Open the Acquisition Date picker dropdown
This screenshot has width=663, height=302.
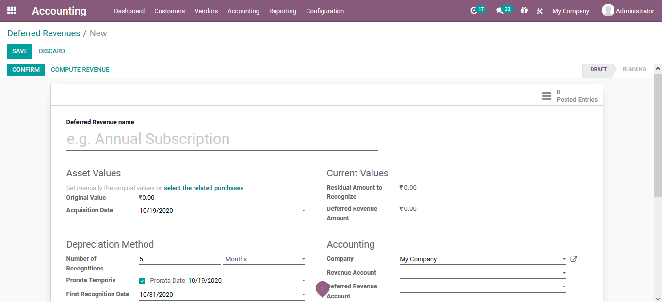(303, 210)
